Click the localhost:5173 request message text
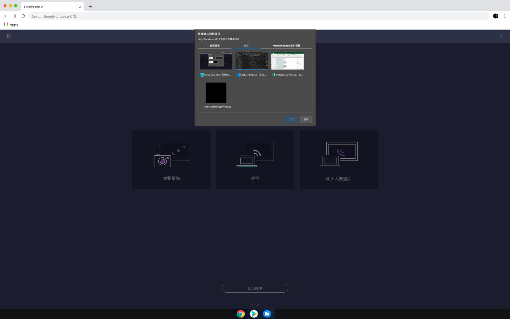The height and width of the screenshot is (319, 510). (220, 39)
